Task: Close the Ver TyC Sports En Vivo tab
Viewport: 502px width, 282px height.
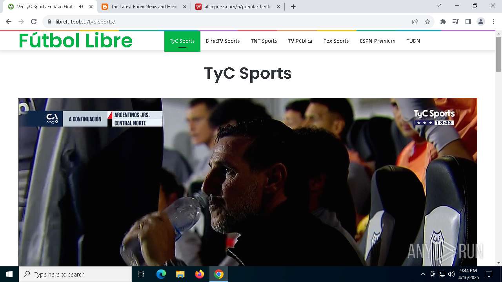Action: pos(91,7)
